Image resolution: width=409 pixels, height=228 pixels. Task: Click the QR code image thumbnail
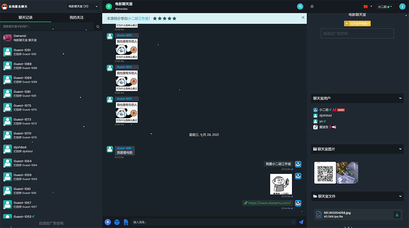[x=325, y=172]
